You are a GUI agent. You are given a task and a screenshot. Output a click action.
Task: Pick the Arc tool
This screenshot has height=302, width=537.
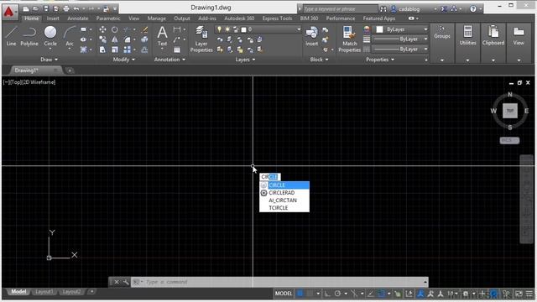[x=70, y=36]
